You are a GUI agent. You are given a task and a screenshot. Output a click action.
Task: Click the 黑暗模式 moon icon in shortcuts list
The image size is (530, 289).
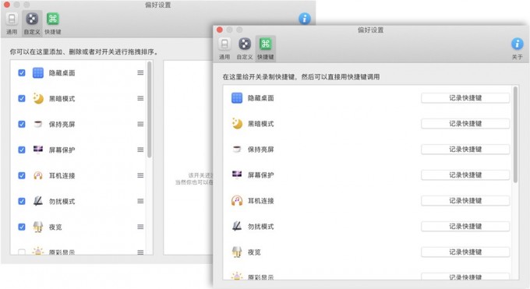pyautogui.click(x=237, y=124)
